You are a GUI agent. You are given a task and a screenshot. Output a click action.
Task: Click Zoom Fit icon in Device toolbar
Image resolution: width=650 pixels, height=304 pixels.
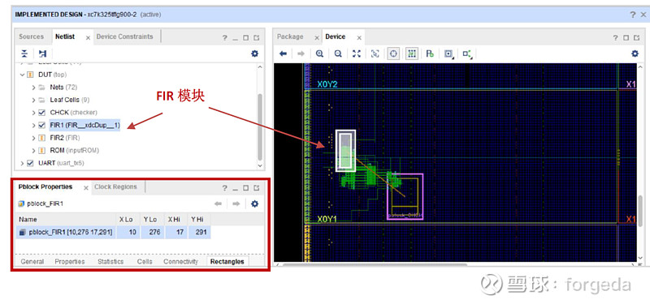(357, 54)
